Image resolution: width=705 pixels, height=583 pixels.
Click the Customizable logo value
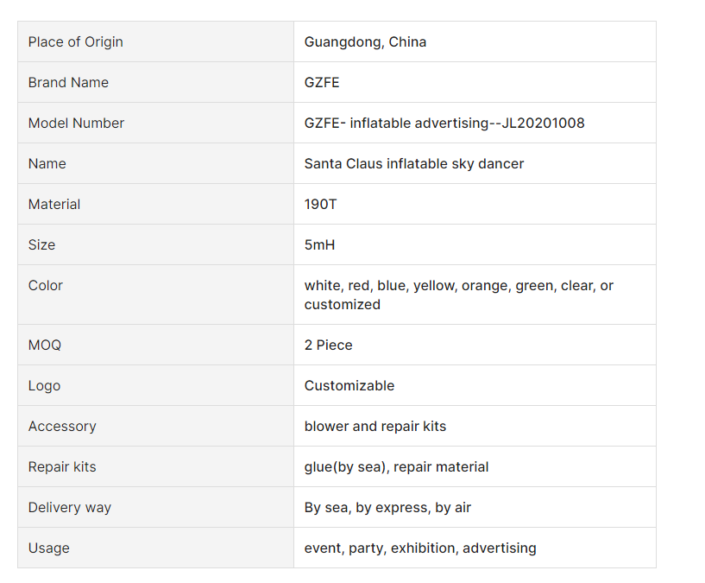click(349, 386)
